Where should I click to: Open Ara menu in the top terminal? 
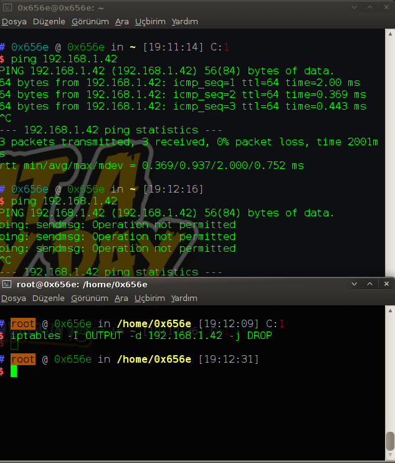pyautogui.click(x=122, y=21)
